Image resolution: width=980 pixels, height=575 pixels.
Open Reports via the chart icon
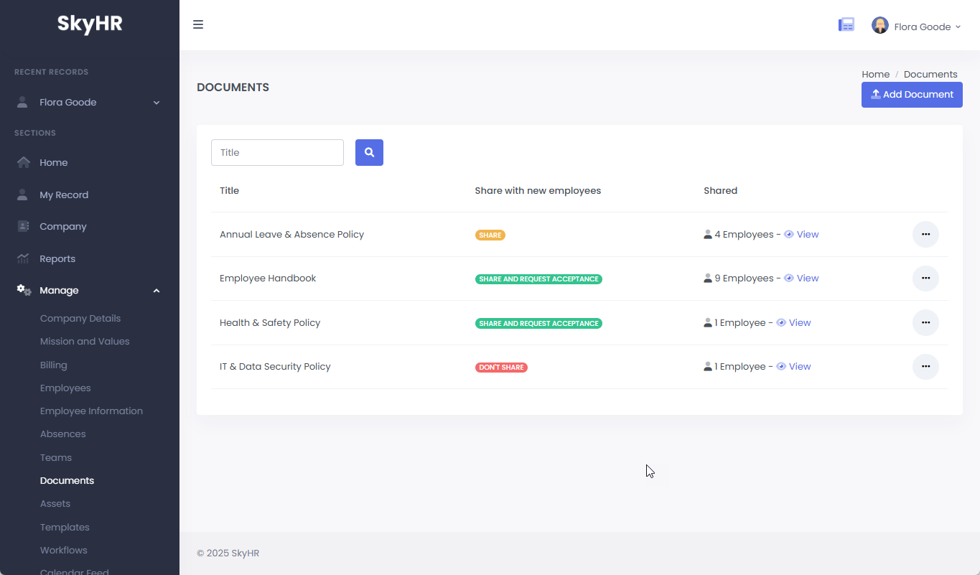click(24, 258)
